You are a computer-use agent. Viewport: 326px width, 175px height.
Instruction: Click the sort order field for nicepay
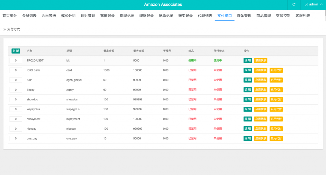(x=16, y=129)
